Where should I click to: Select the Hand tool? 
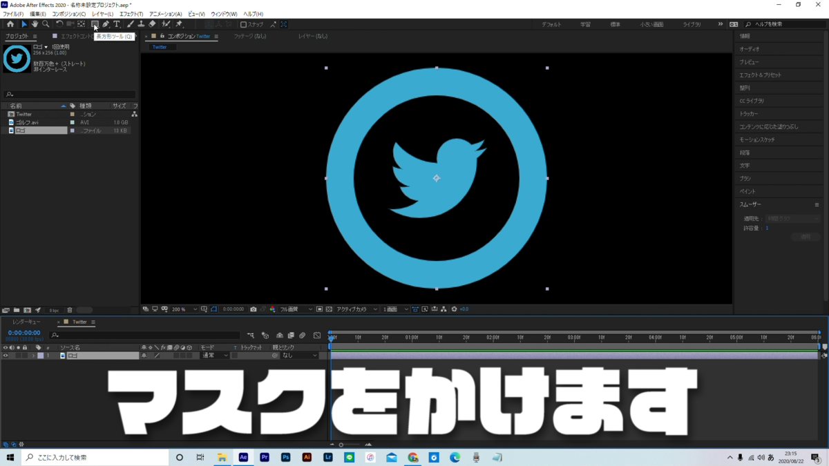35,24
